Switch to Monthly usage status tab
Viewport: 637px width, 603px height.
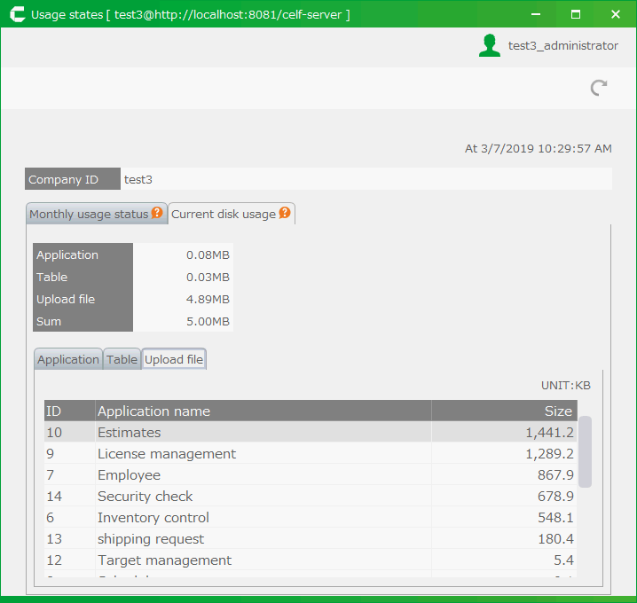point(89,214)
